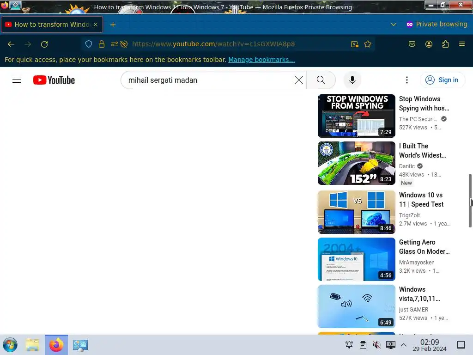Search with your voice microphone button
The height and width of the screenshot is (355, 473).
pyautogui.click(x=352, y=80)
